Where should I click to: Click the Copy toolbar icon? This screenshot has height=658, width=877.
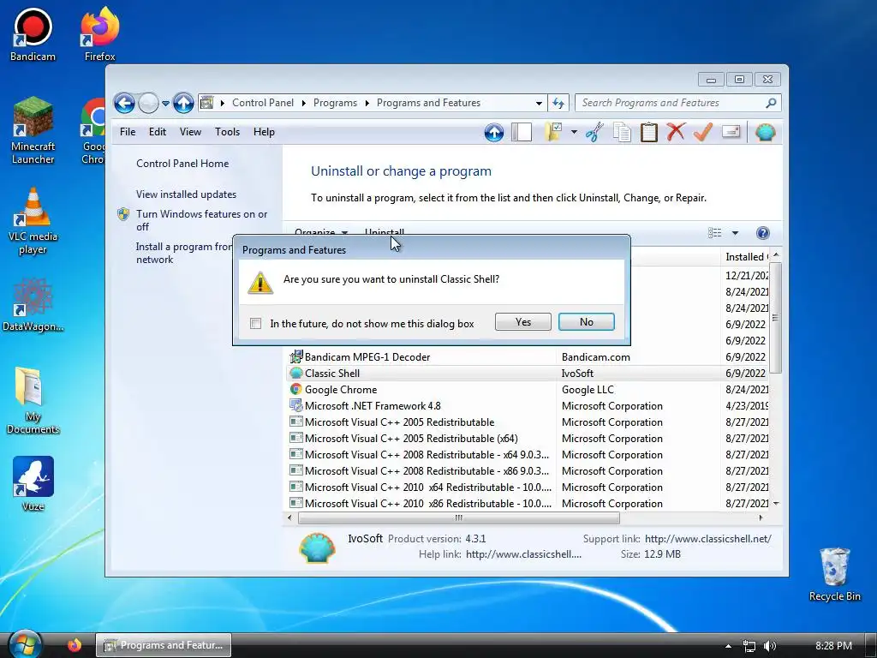pos(622,133)
